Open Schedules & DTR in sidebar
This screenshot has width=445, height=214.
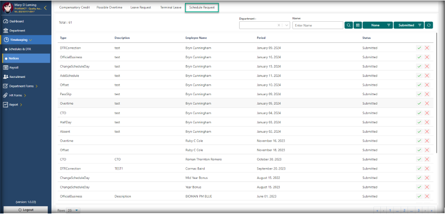[x=21, y=49]
